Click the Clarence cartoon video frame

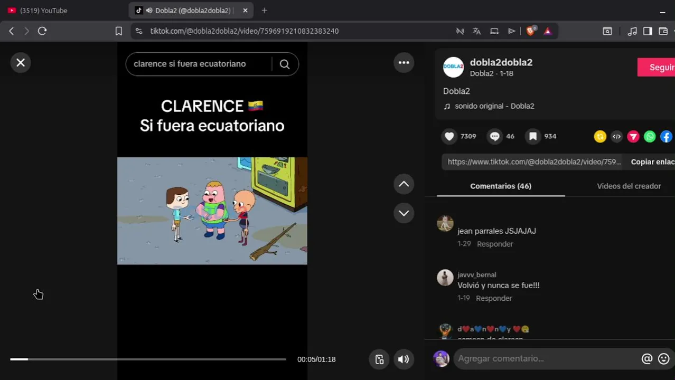212,211
